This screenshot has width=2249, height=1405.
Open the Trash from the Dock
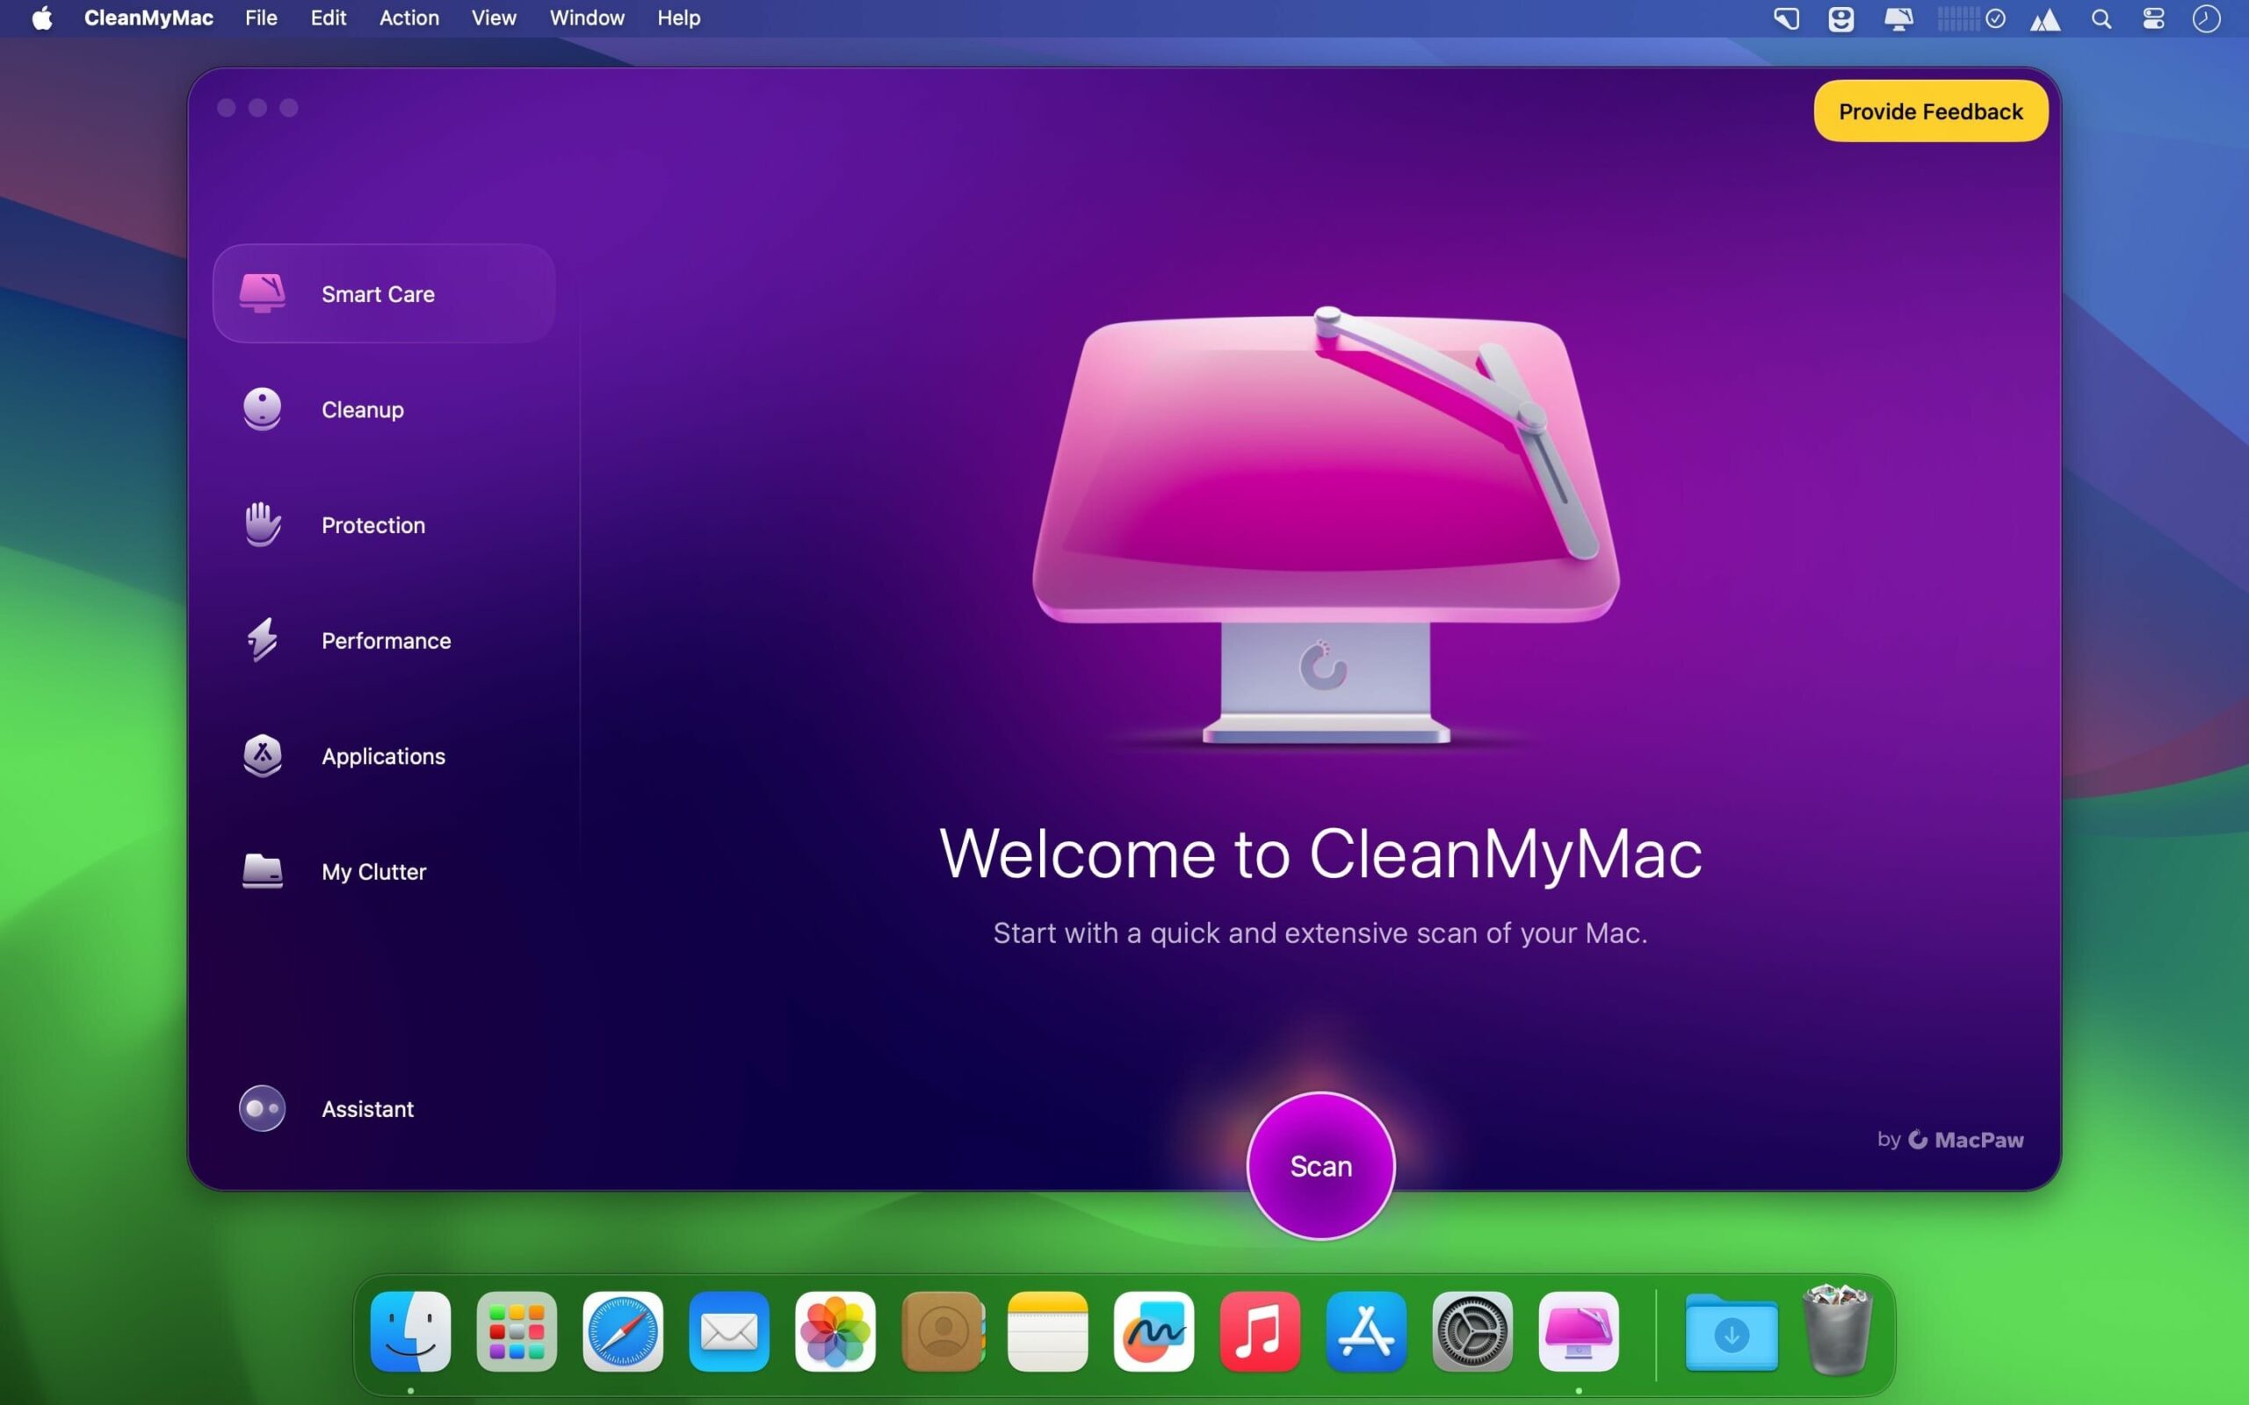coord(1835,1332)
